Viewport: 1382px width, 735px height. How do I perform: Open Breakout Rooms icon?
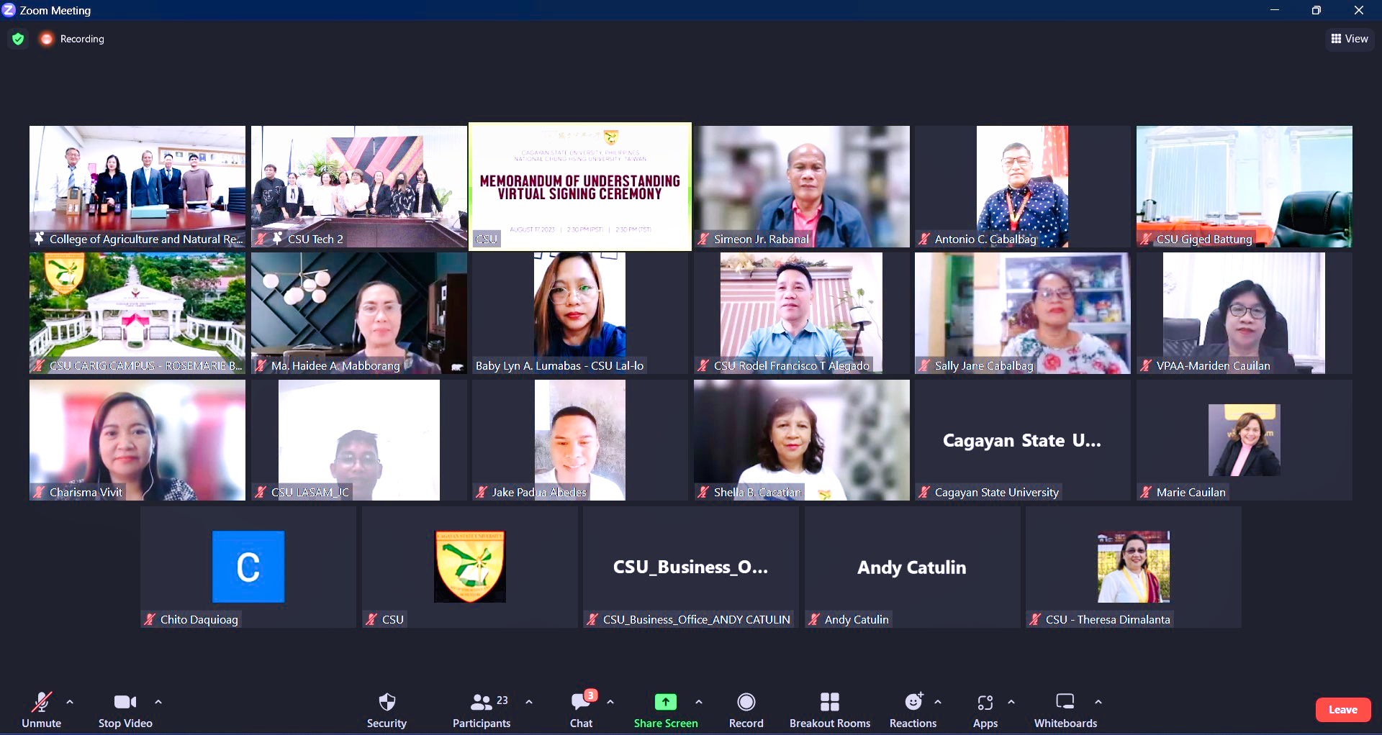point(830,702)
